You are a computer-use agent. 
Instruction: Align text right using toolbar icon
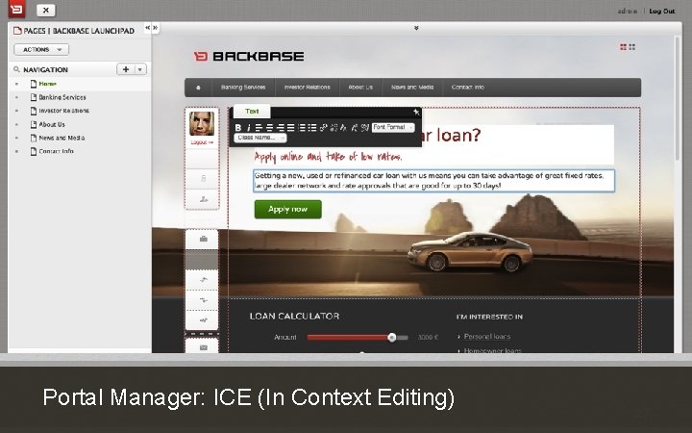click(x=281, y=128)
